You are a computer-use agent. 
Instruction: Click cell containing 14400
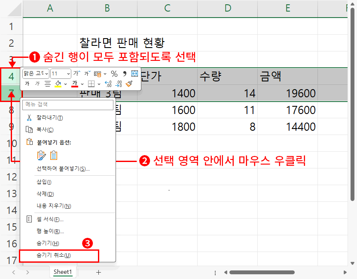click(287, 126)
